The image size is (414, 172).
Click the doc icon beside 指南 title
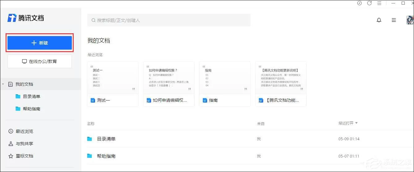tap(205, 100)
